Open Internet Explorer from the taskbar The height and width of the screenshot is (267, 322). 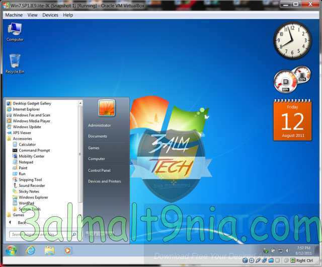30,250
